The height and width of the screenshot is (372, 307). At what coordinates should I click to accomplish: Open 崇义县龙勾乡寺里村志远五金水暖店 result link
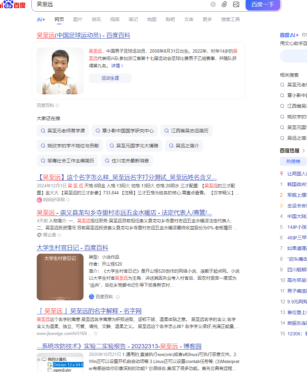(x=124, y=213)
